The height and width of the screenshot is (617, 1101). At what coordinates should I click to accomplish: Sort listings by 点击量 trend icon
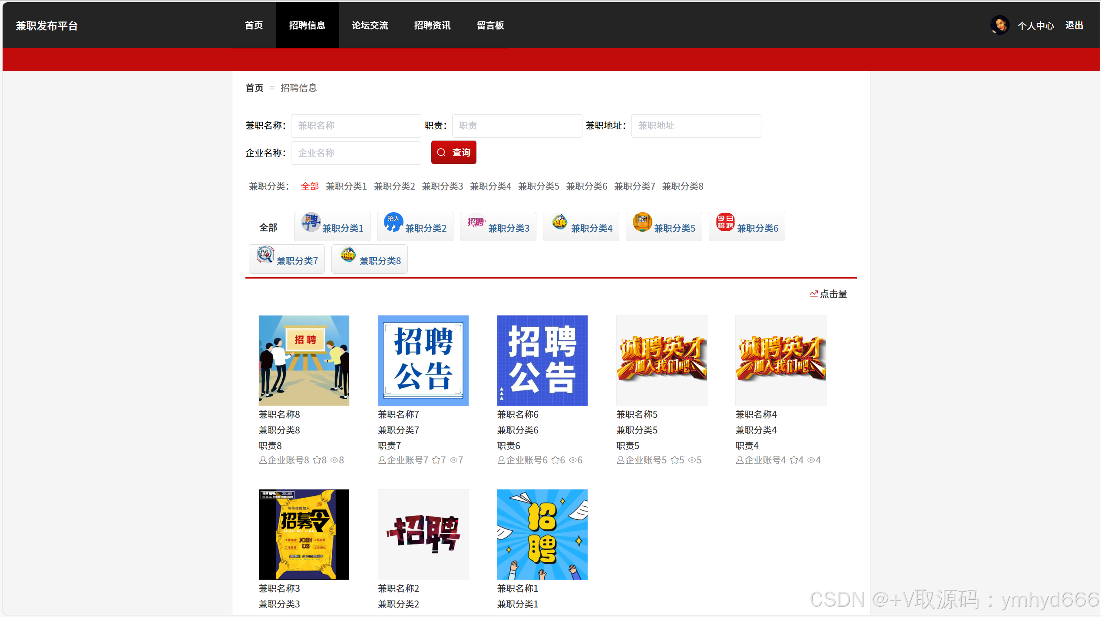(813, 294)
